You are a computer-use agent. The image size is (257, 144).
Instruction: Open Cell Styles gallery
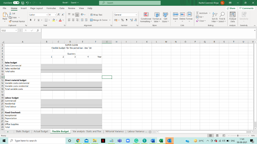[165, 17]
